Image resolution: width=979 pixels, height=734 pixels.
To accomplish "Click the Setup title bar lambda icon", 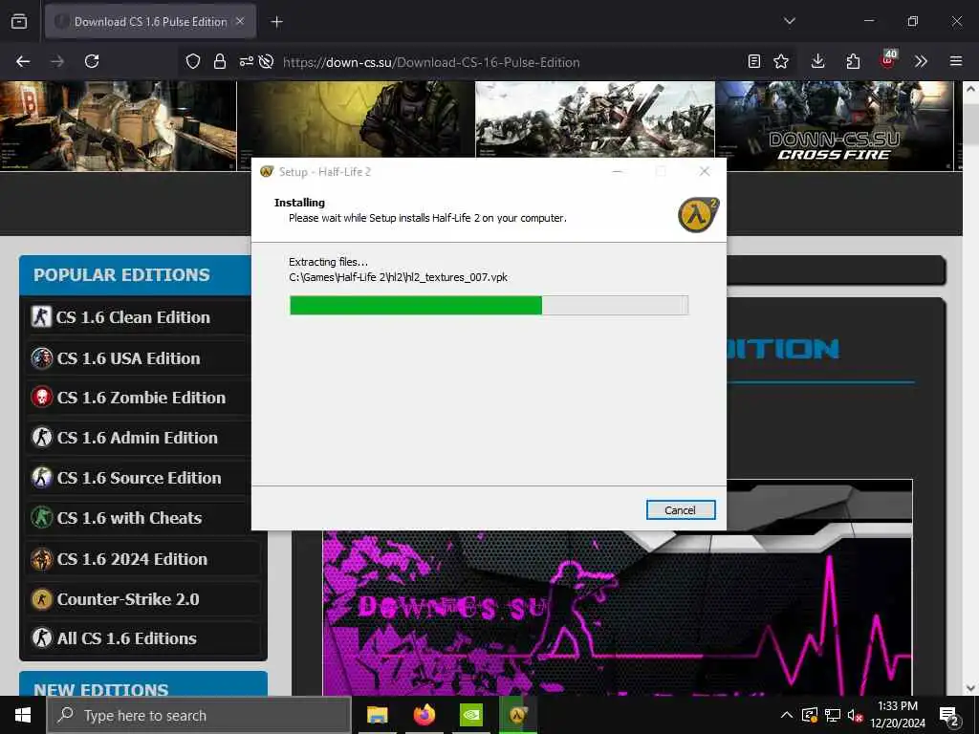I will pyautogui.click(x=267, y=172).
